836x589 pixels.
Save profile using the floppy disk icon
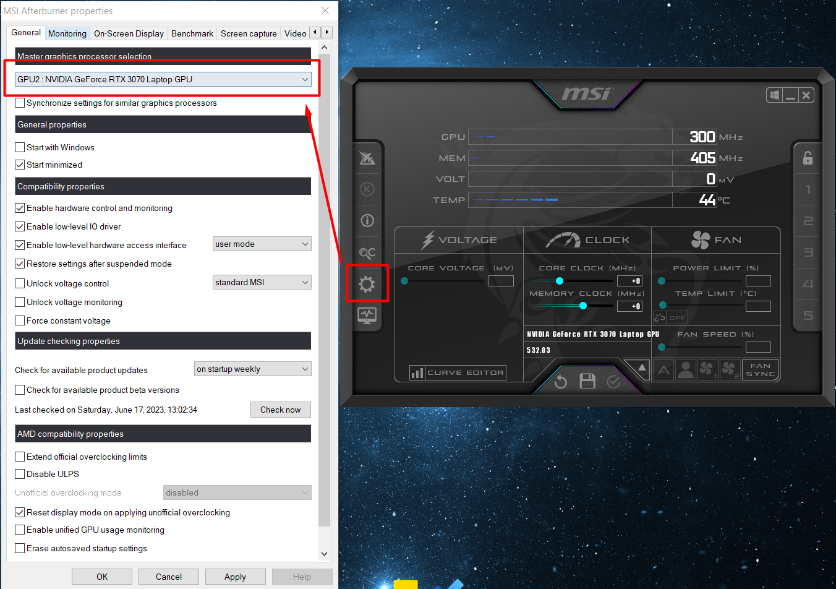[x=587, y=381]
